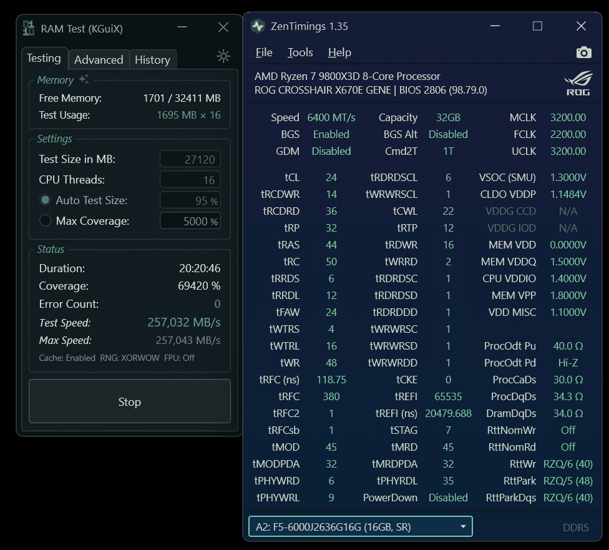Click the MEM VDDQ value 1.5000V
Image resolution: width=609 pixels, height=550 pixels.
click(x=568, y=262)
